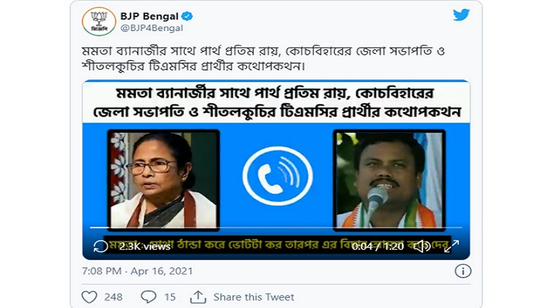
Task: Click the phone call icon in video
Action: click(x=278, y=176)
